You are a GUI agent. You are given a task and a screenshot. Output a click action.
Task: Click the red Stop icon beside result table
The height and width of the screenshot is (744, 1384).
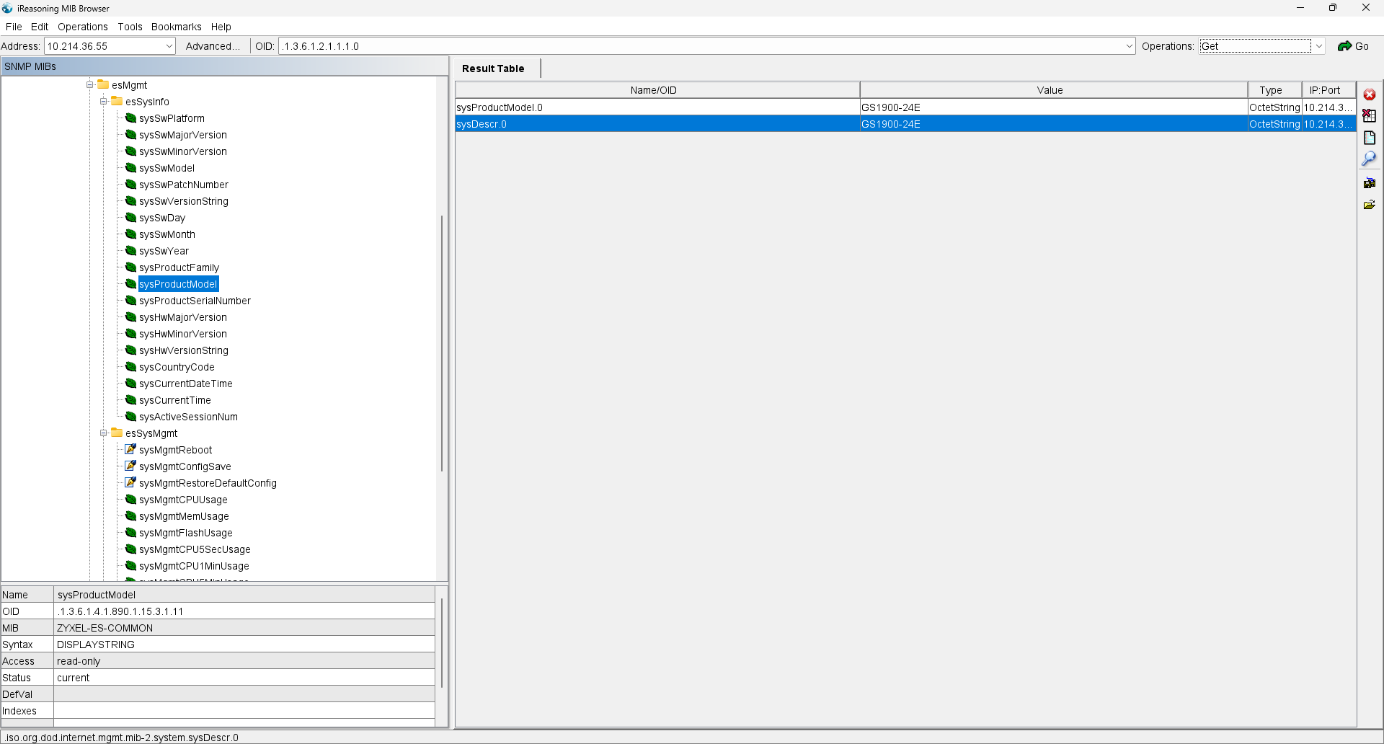point(1370,95)
